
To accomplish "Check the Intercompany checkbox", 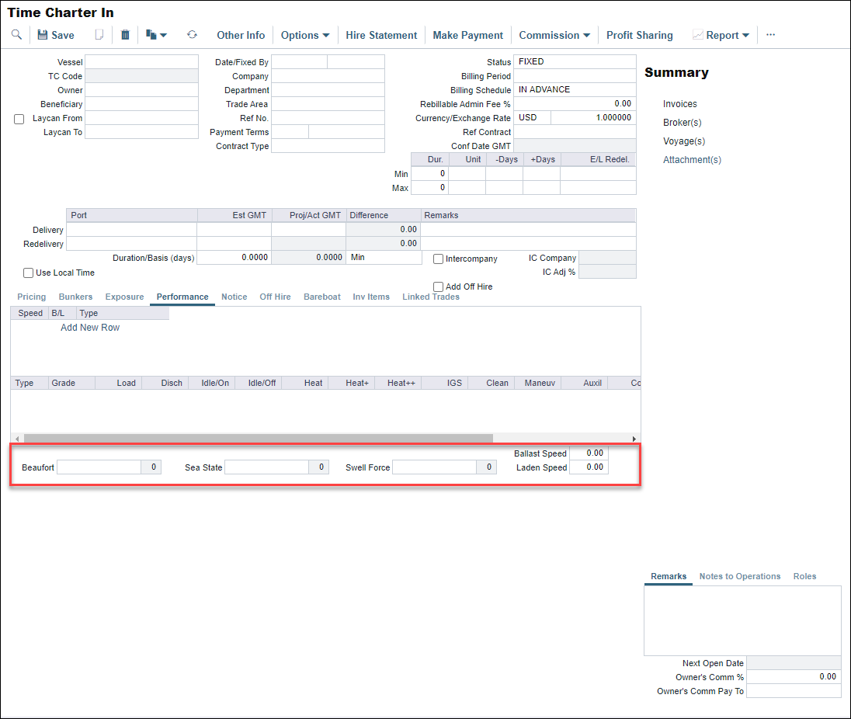I will click(x=439, y=259).
